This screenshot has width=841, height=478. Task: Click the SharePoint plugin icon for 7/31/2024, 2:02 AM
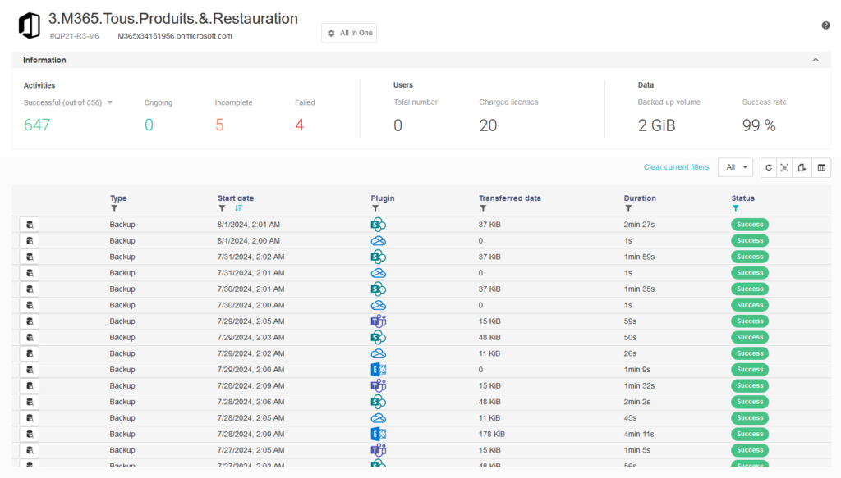pyautogui.click(x=378, y=257)
